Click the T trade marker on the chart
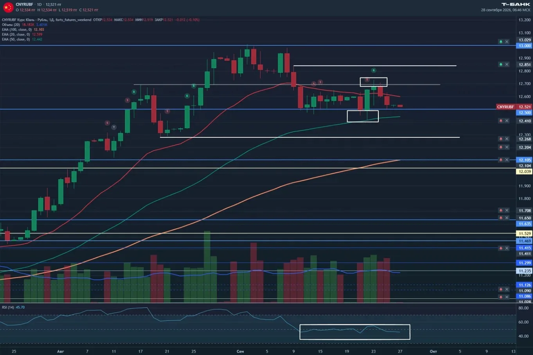 click(x=114, y=127)
